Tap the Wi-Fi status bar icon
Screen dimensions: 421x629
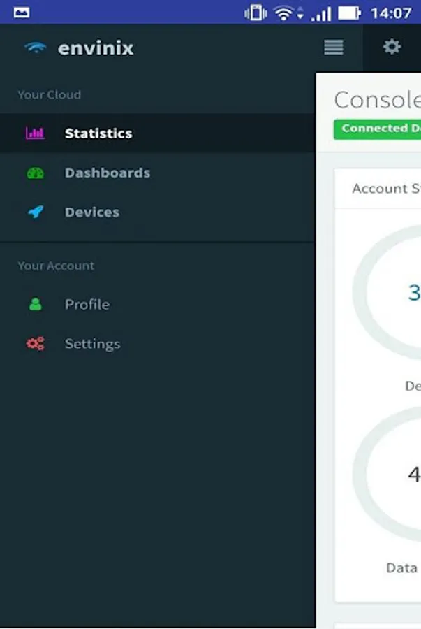point(283,13)
